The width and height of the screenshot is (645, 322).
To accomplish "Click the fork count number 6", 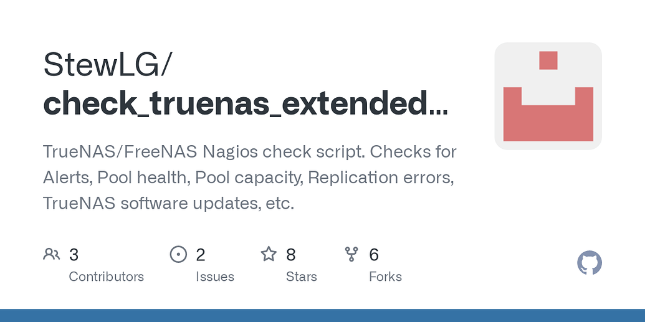I will pos(373,255).
